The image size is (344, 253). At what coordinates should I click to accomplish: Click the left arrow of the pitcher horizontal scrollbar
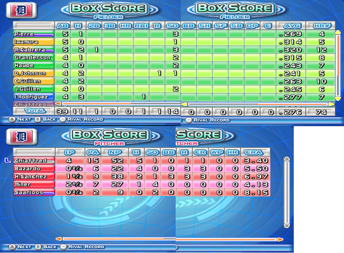[x=59, y=239]
